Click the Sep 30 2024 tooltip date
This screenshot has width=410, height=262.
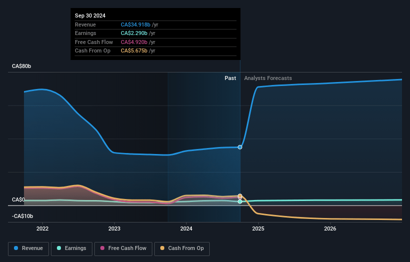(90, 15)
